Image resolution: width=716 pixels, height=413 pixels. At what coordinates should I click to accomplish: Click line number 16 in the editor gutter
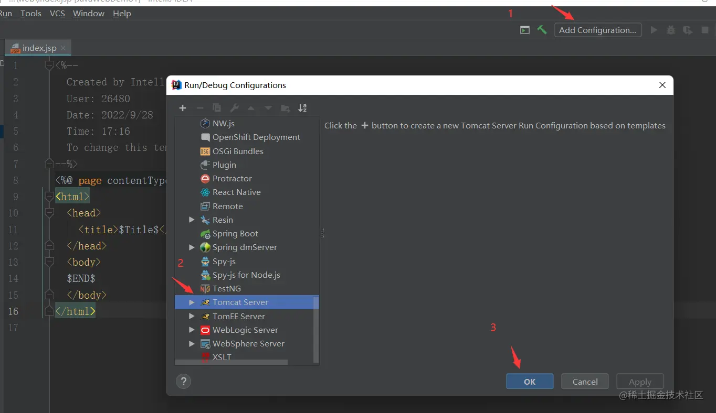click(x=13, y=311)
